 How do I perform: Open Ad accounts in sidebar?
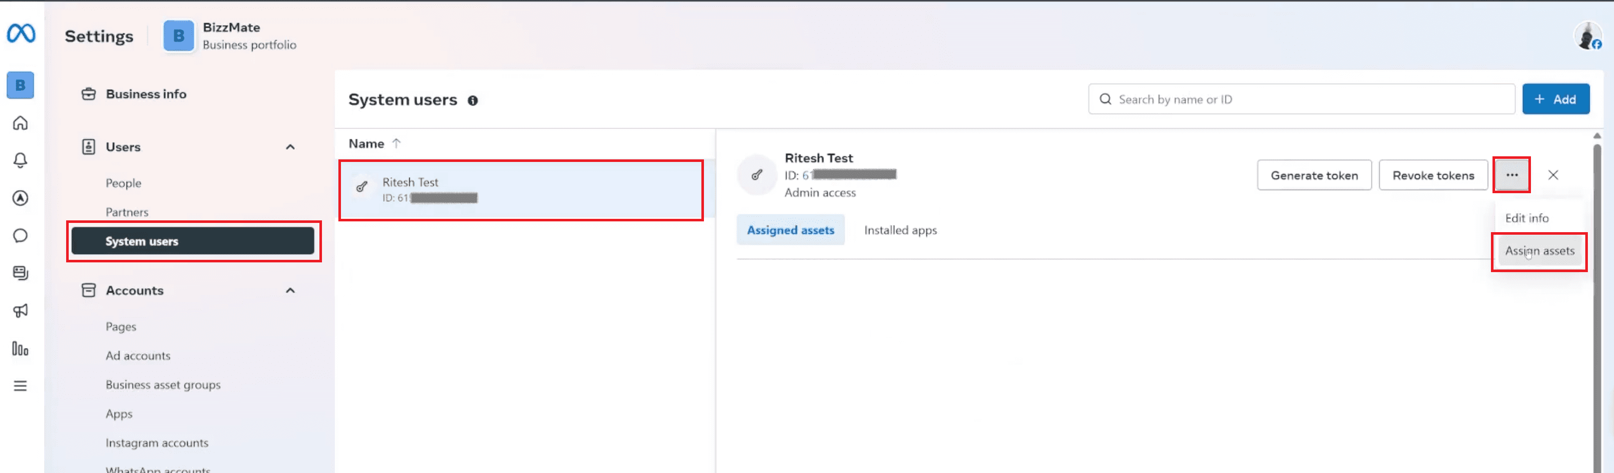pos(138,355)
